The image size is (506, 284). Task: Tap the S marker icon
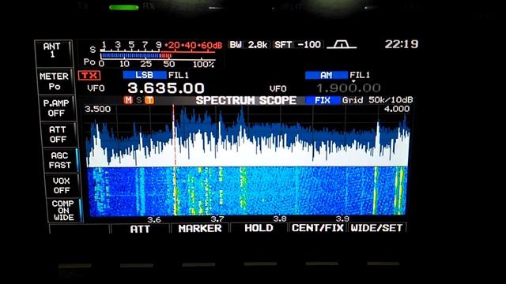point(139,100)
